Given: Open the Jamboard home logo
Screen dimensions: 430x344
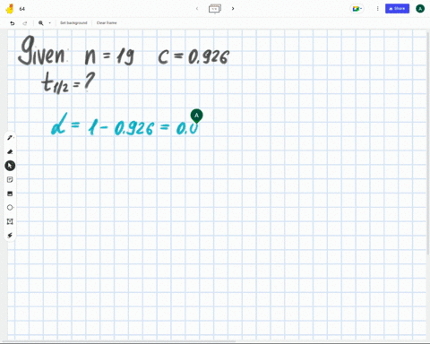Looking at the screenshot, I should tap(10, 9).
